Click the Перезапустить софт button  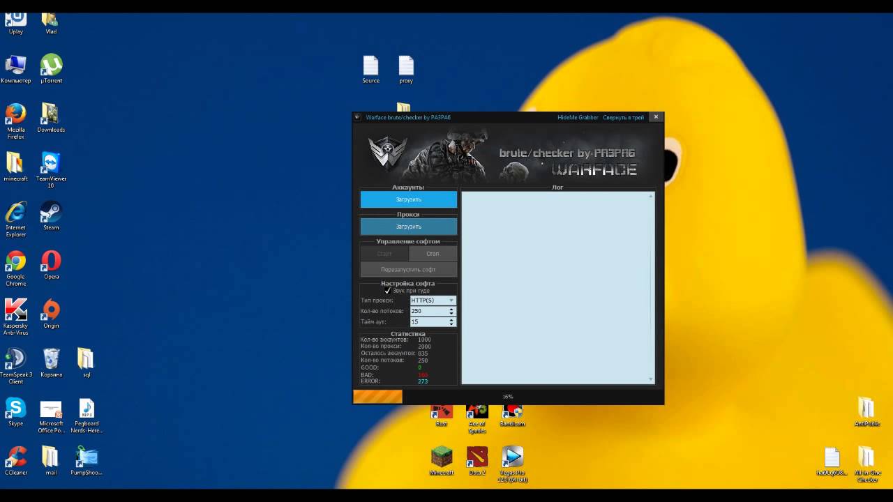click(x=409, y=270)
